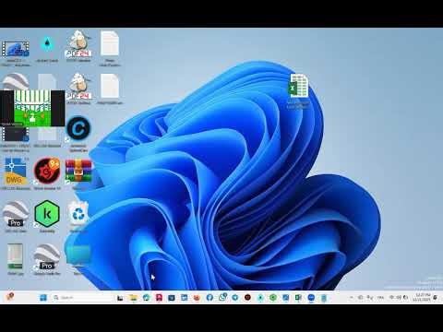443x332 pixels.
Task: Open Excel from the taskbar
Action: [298, 298]
